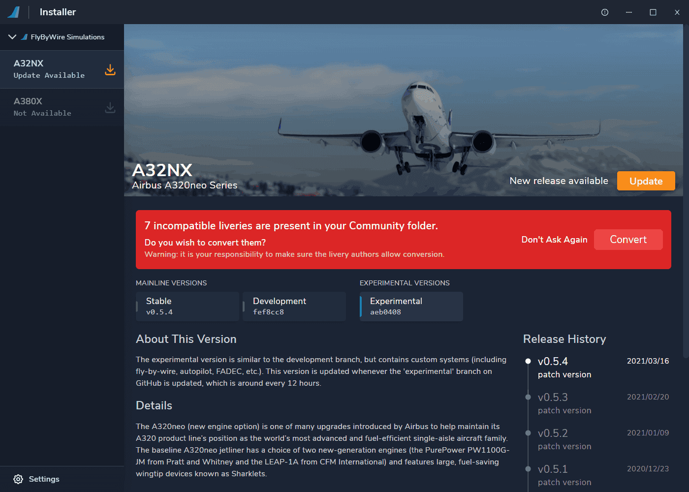
Task: Open the info icon in title bar
Action: point(605,12)
